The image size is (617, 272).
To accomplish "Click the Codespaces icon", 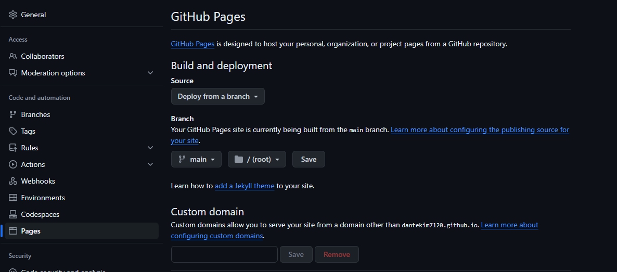I will coord(13,214).
